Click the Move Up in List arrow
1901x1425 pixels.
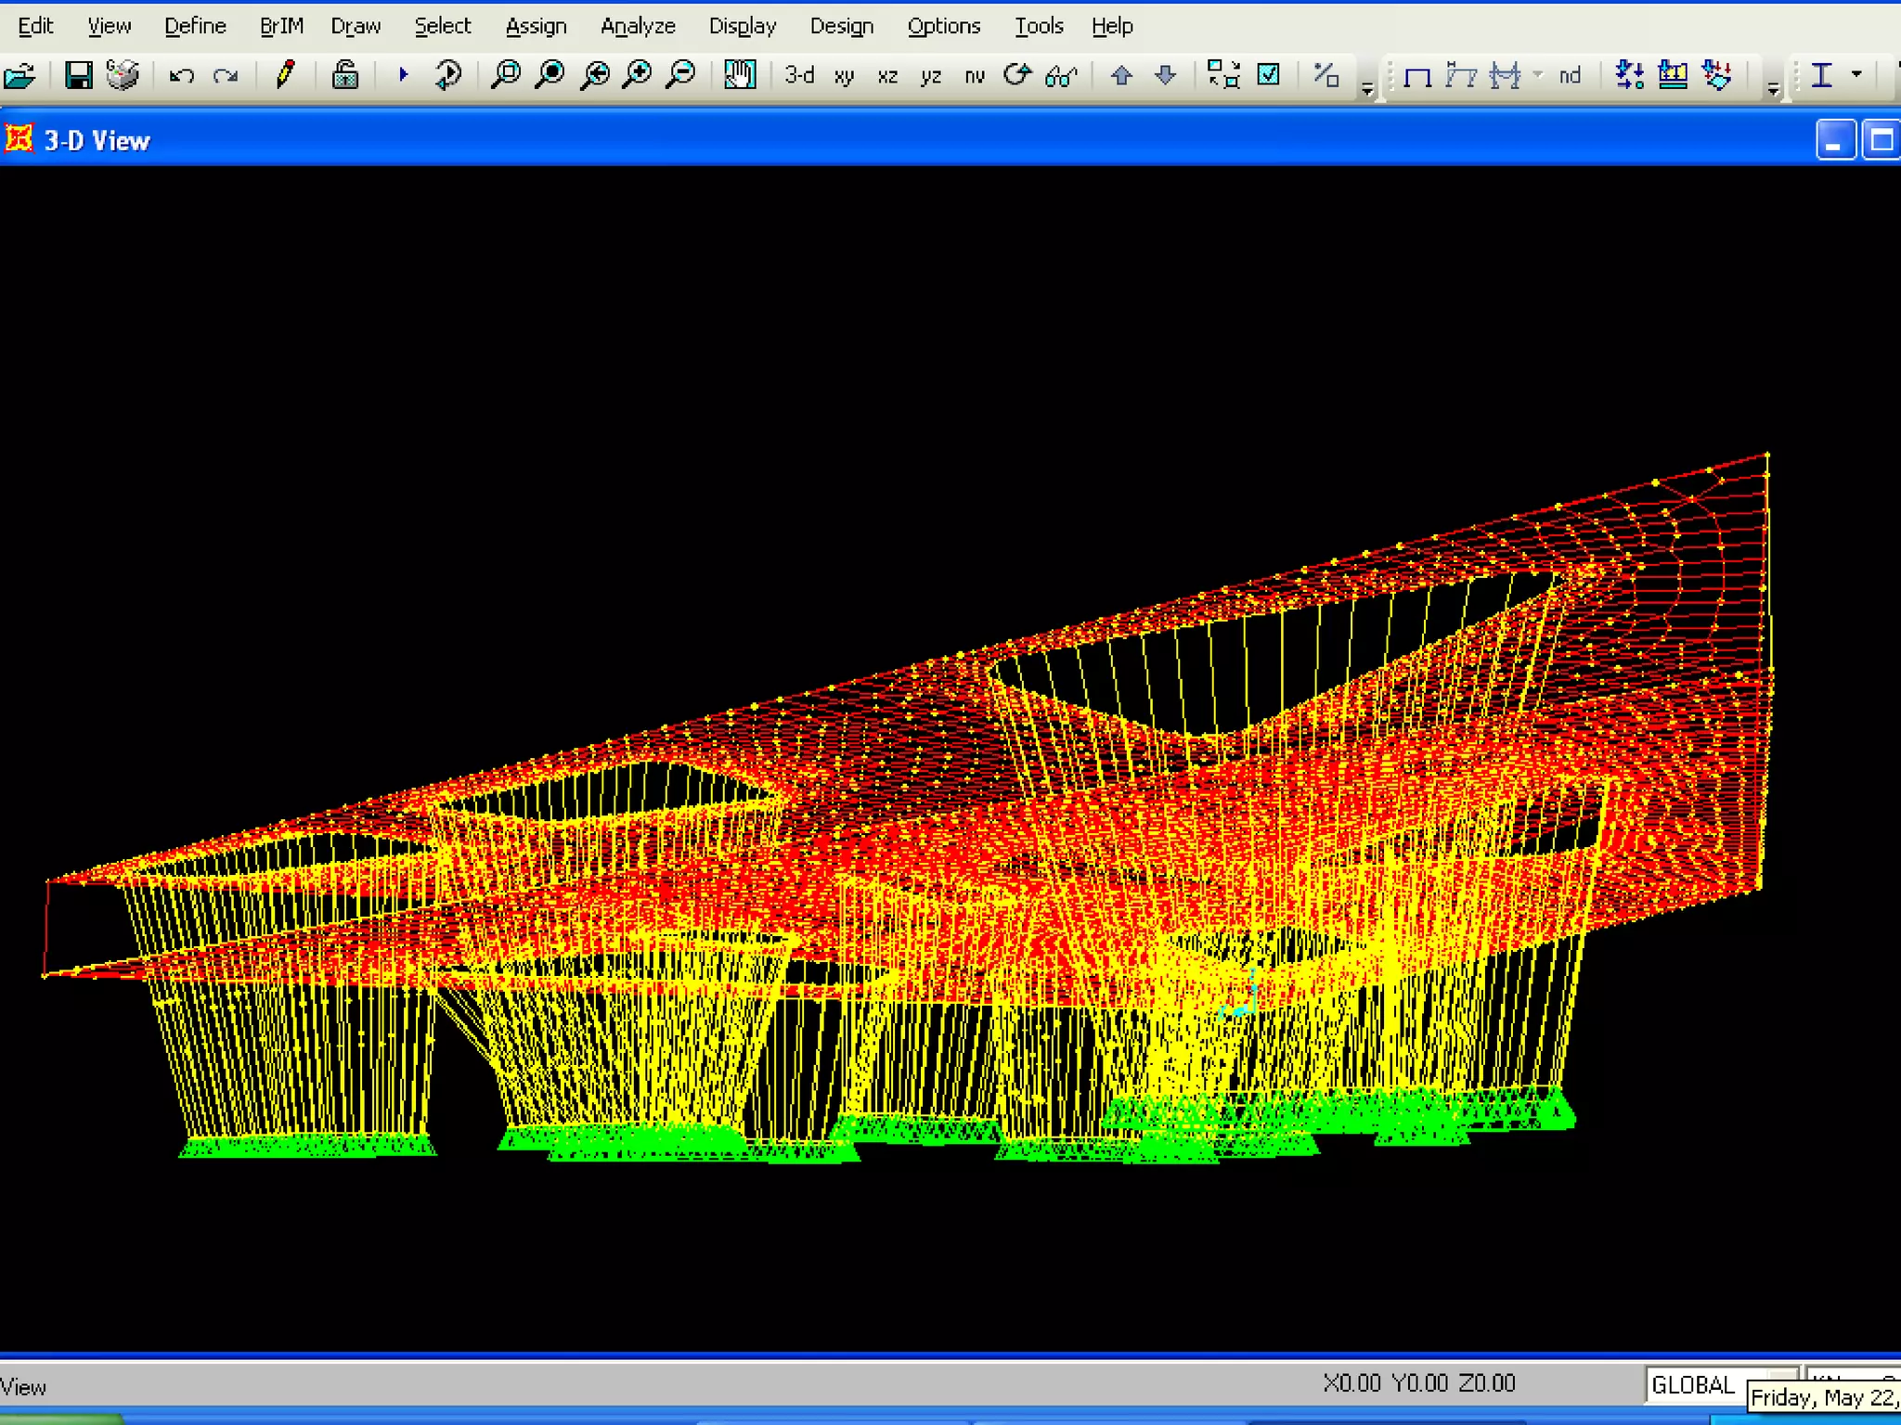click(x=1121, y=76)
